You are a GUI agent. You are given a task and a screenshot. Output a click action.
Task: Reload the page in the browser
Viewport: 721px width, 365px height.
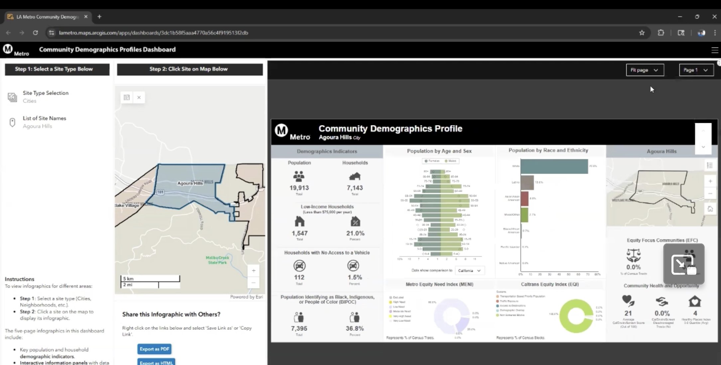35,33
